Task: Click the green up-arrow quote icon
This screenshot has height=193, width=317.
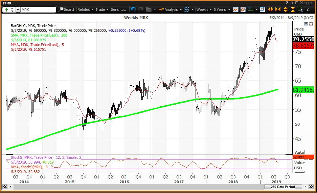Action: pyautogui.click(x=6, y=10)
